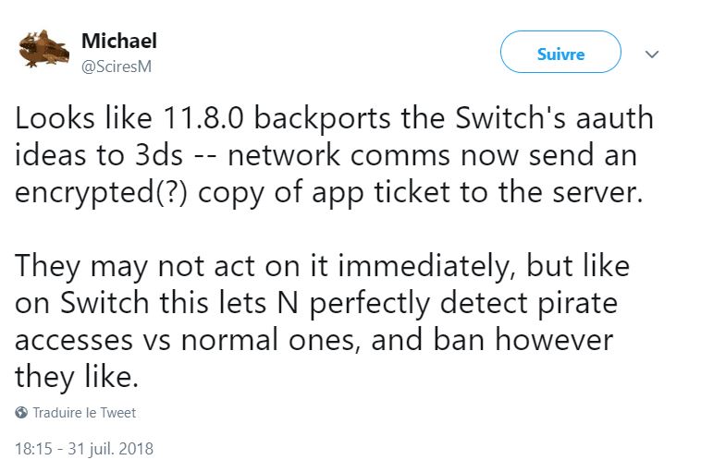Click '3ds' in the tweet text
The width and height of the screenshot is (701, 472).
158,155
